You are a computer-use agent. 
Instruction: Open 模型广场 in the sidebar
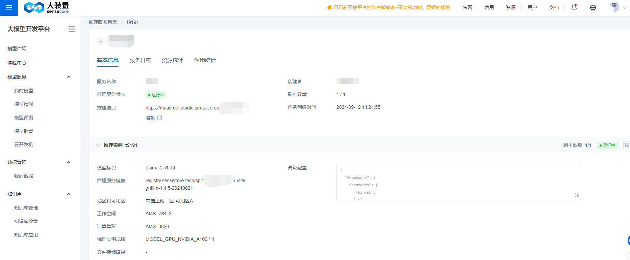coord(17,48)
